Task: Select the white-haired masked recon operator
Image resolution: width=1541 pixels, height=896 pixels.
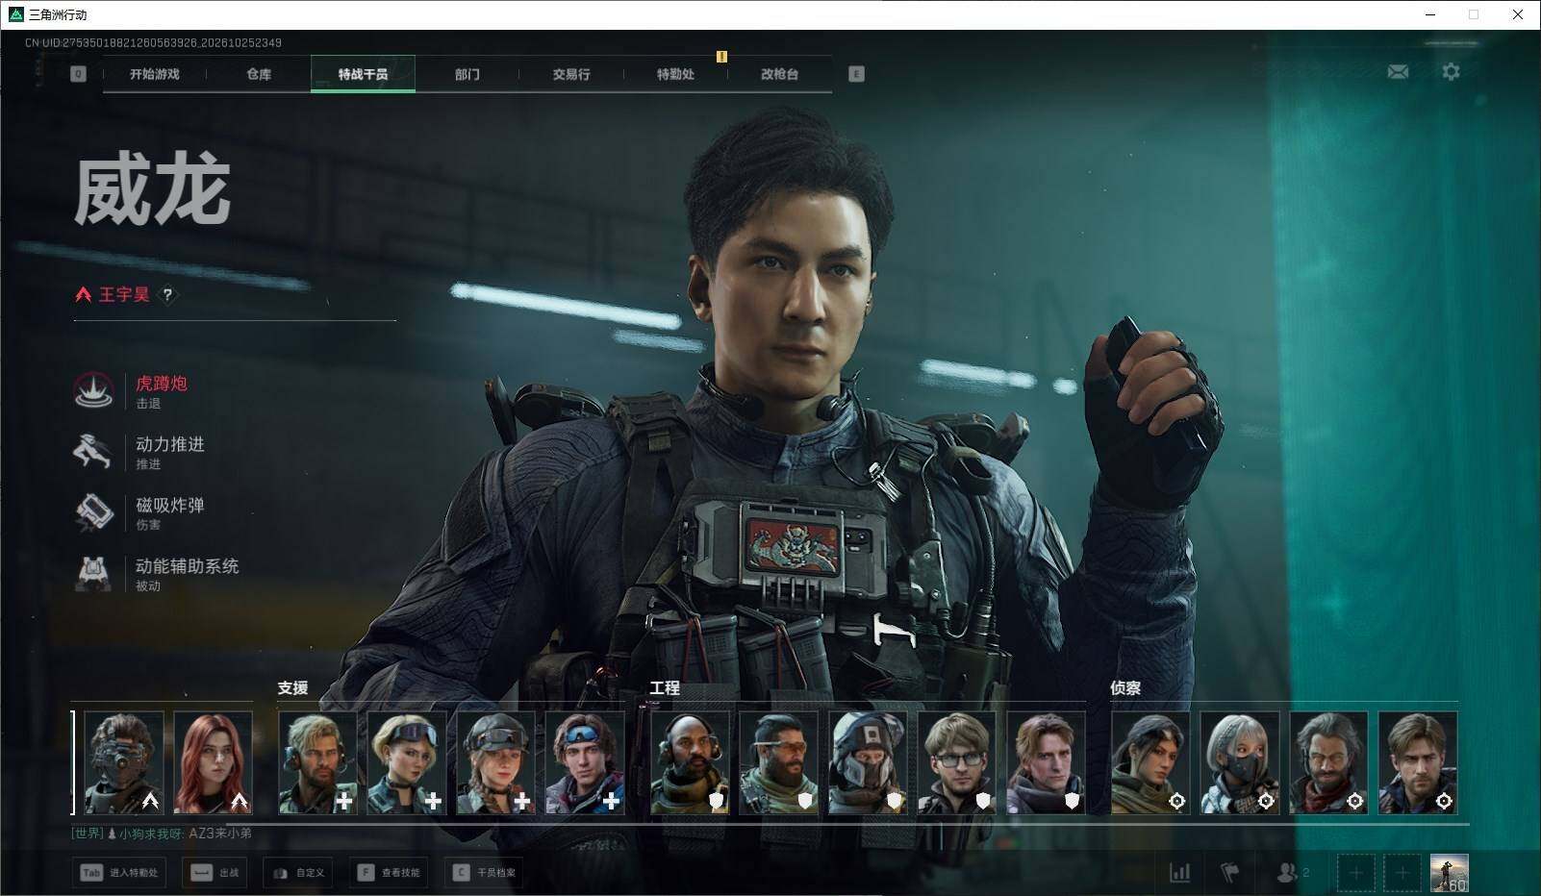Action: pyautogui.click(x=1240, y=763)
